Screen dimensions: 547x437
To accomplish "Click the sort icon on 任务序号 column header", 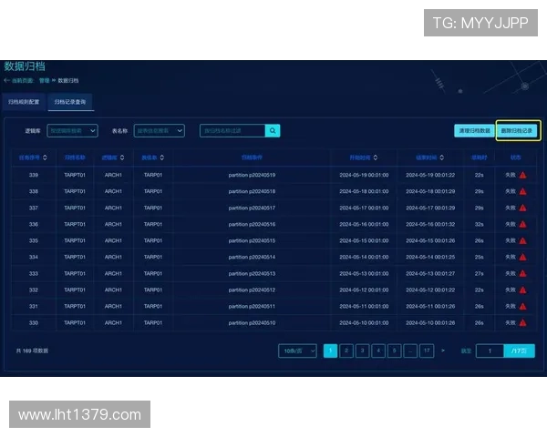I will point(42,157).
